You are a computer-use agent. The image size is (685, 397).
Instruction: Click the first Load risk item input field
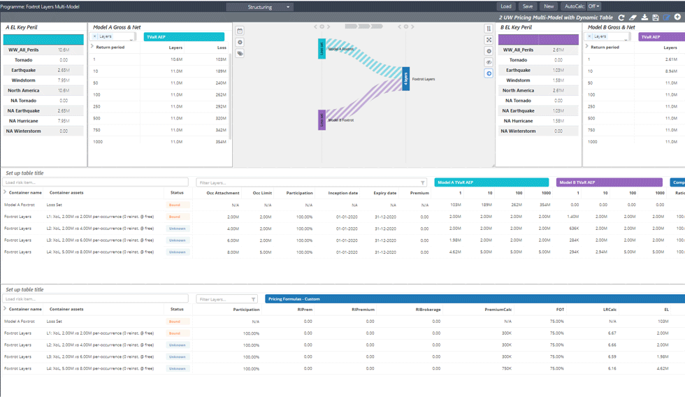(x=95, y=182)
